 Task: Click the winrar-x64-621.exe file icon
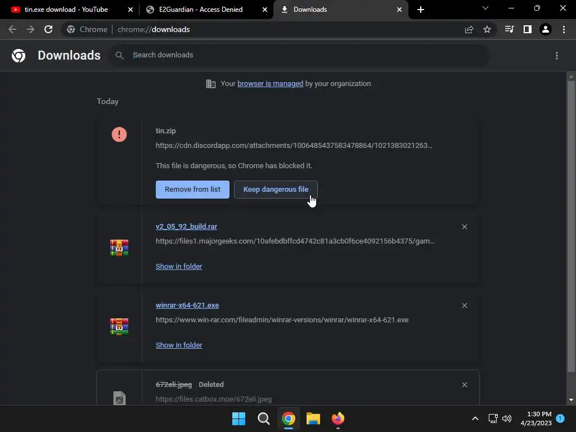[x=119, y=327]
